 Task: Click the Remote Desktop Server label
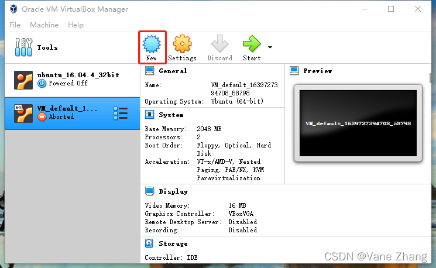pyautogui.click(x=183, y=222)
